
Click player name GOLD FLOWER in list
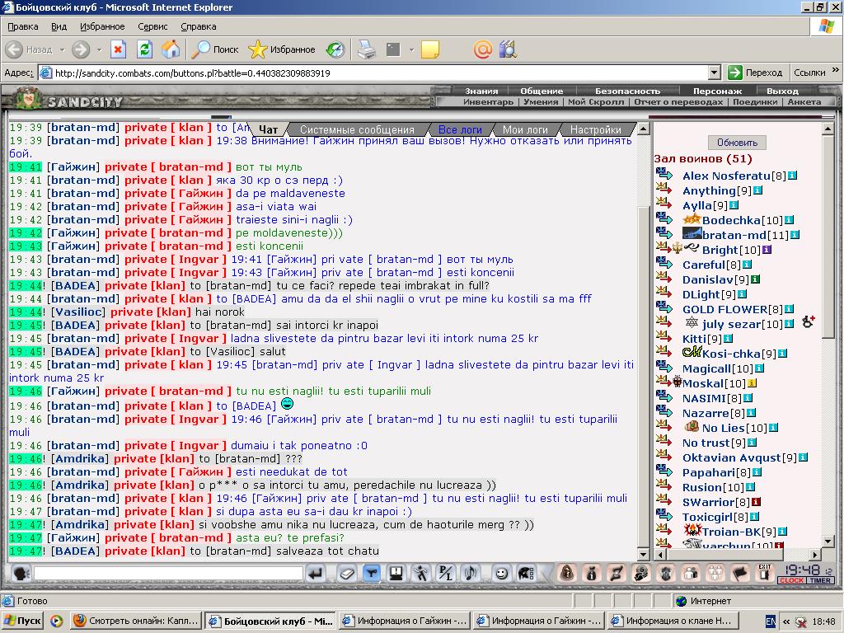pos(725,309)
